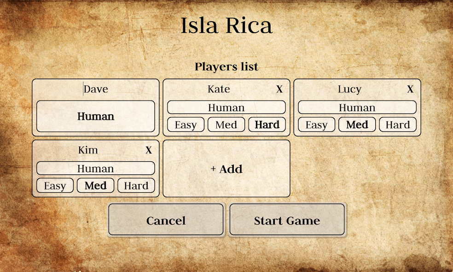453x272 pixels.
Task: Select Med difficulty for Lucy
Action: (357, 124)
